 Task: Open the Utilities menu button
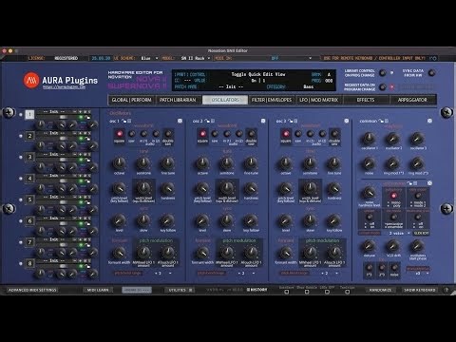180,290
